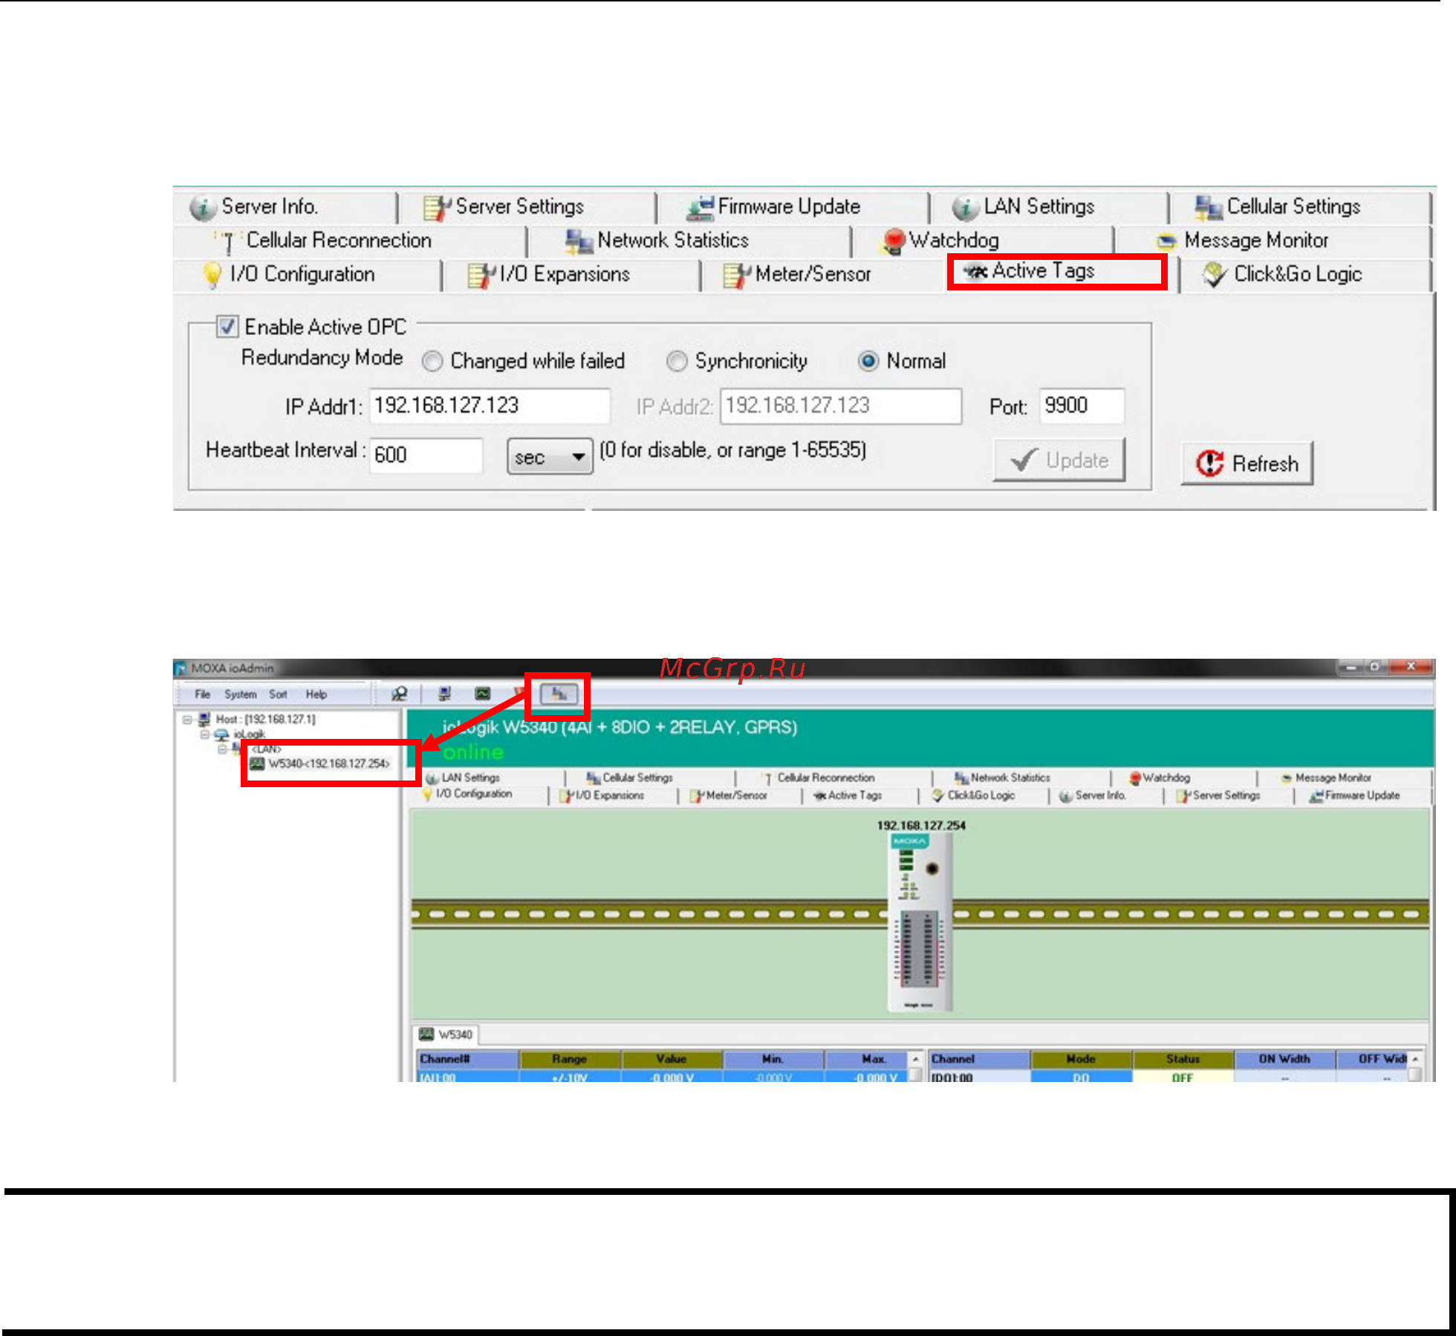Open Click&Go Logic tab in enlarged settings panel

click(1304, 275)
